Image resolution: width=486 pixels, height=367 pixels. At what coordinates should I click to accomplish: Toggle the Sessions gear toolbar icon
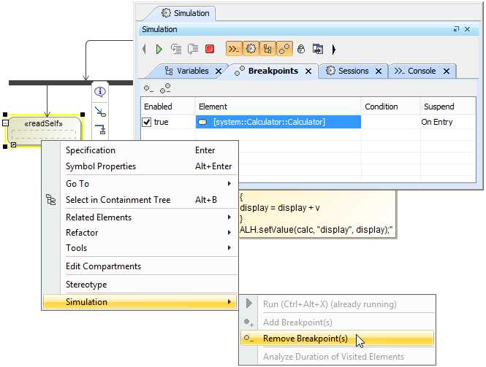(x=251, y=49)
